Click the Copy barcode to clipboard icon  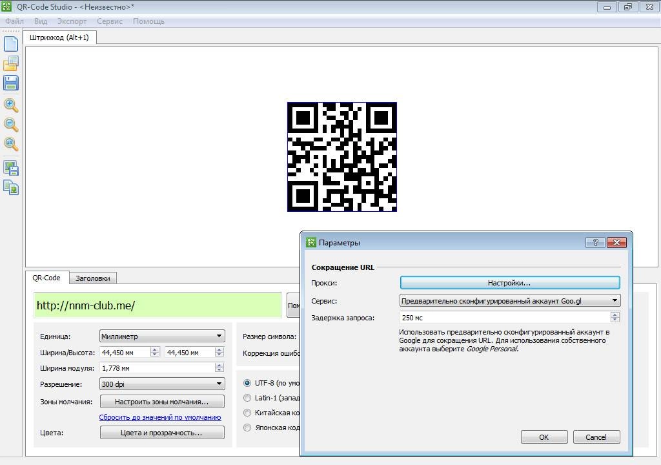pos(11,187)
